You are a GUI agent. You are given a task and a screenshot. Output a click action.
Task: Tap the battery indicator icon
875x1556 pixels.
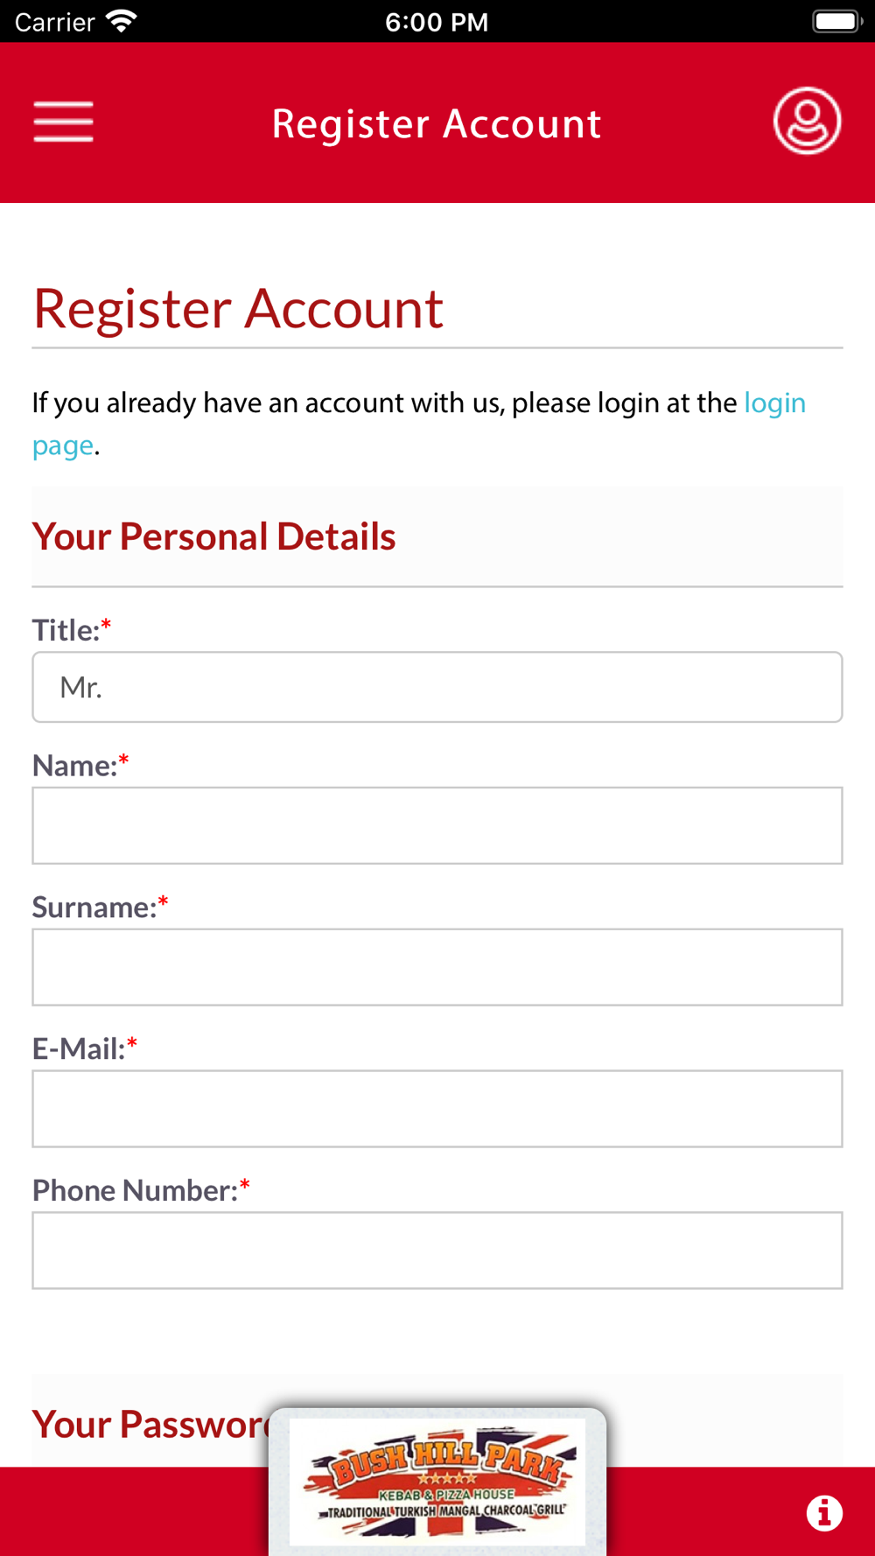[x=836, y=21]
